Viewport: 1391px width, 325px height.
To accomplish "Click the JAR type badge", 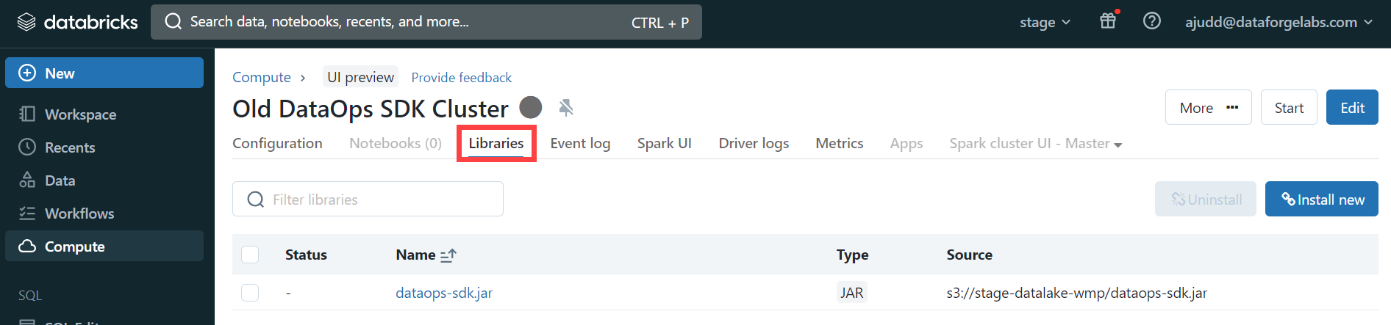I will (851, 293).
